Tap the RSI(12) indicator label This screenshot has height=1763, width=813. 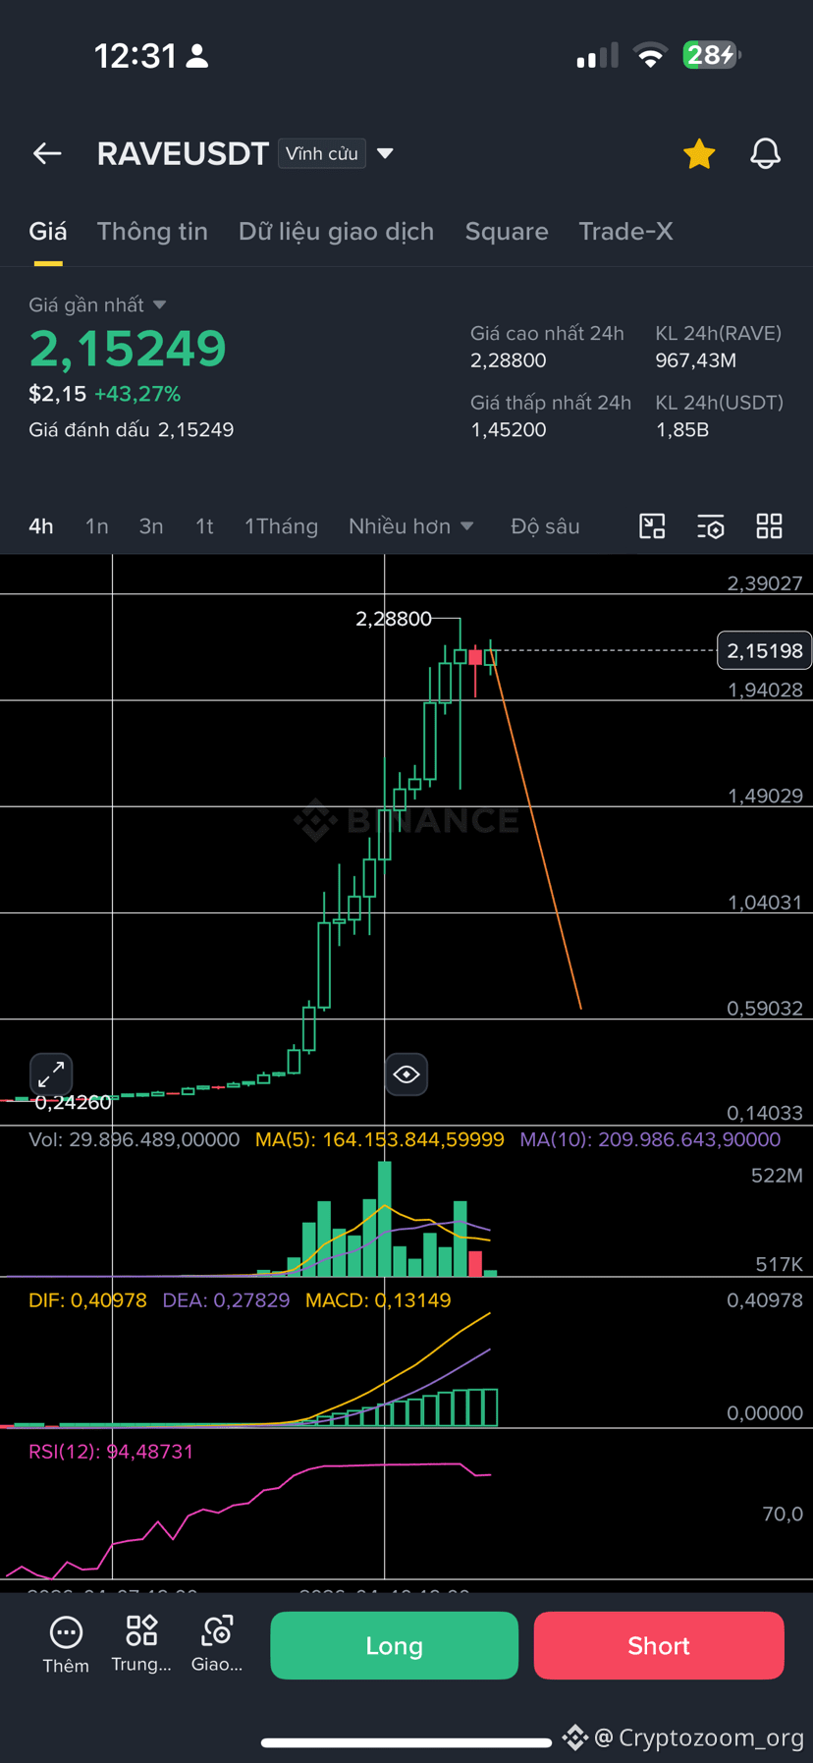[x=111, y=1452]
